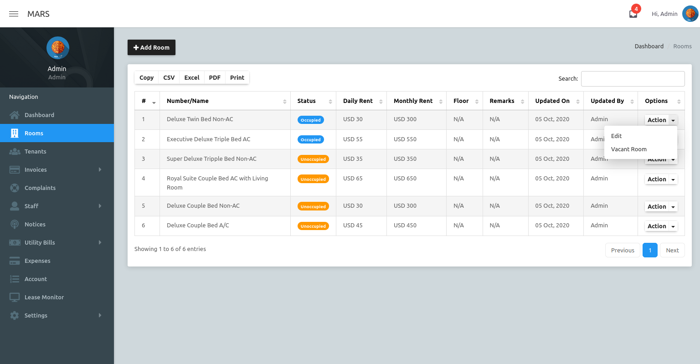
Task: Click the Occupied status badge for Deluxe Twin Bed
Action: [x=310, y=119]
